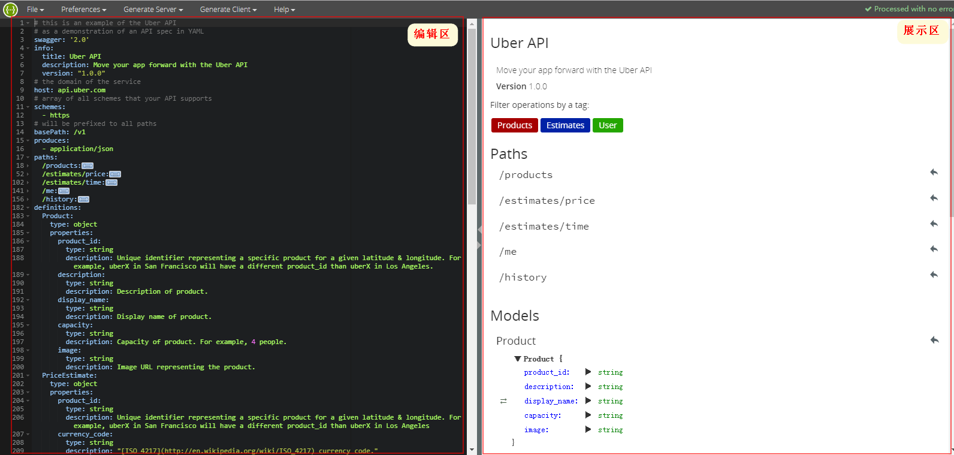
Task: Jump to source for the /products path
Action: [x=934, y=173]
